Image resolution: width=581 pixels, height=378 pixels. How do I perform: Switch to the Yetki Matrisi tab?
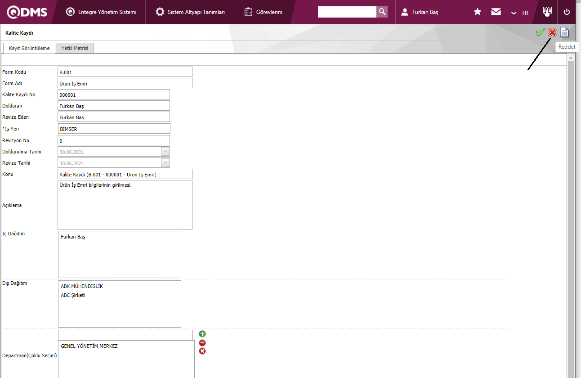pos(75,48)
